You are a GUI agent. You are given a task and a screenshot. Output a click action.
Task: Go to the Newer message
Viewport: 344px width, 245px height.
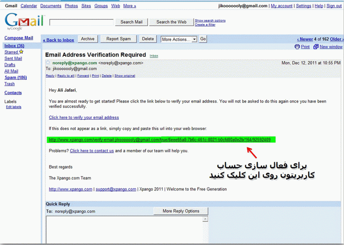pyautogui.click(x=305, y=39)
